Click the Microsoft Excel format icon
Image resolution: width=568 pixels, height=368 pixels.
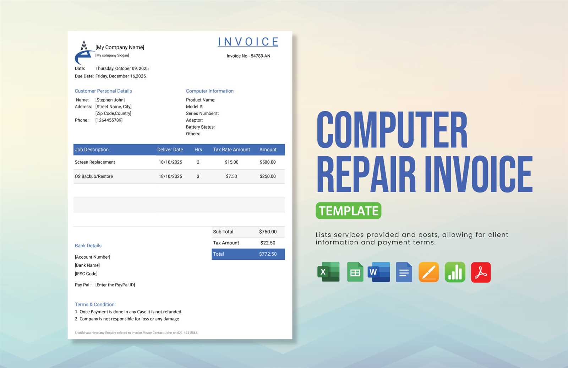coord(328,272)
